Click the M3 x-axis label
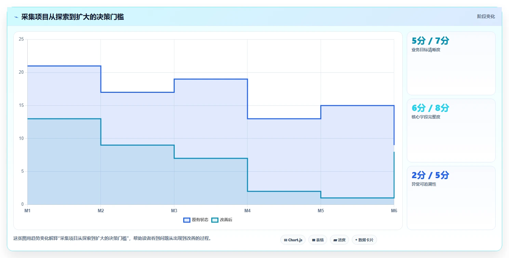 (x=174, y=211)
